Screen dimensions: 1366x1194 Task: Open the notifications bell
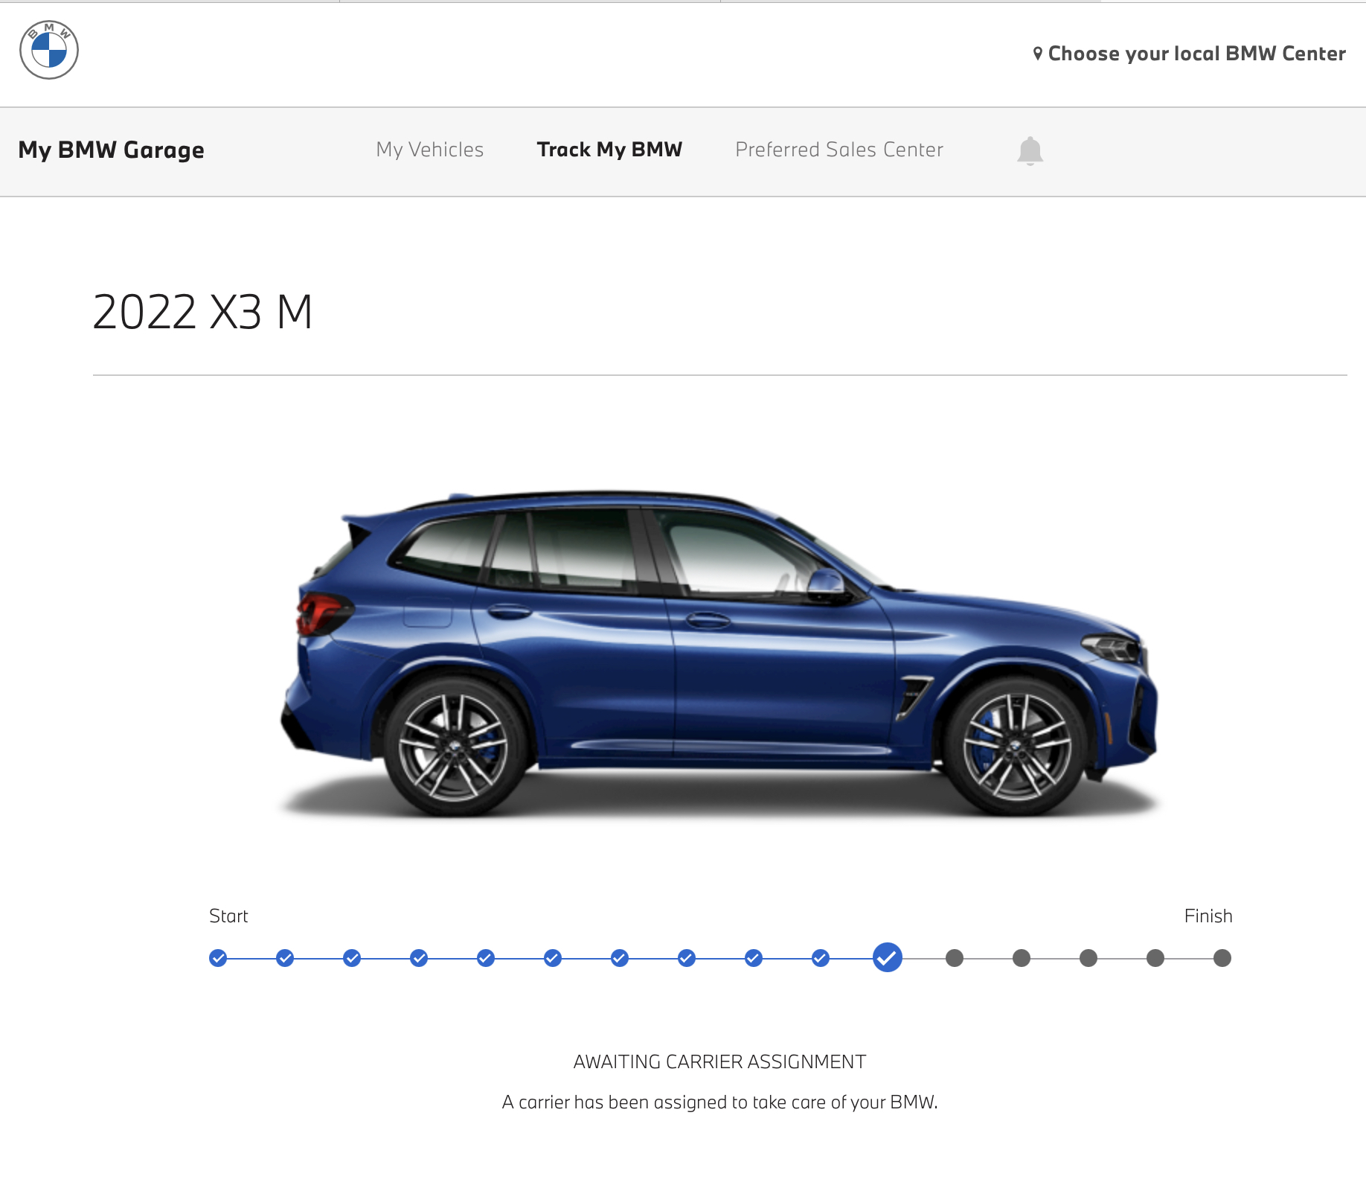1030,151
